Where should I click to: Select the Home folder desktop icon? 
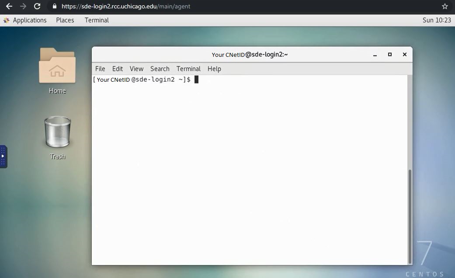click(x=57, y=71)
